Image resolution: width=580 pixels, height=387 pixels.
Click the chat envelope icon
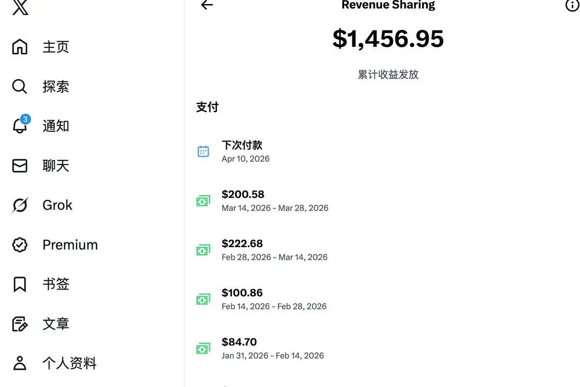coord(20,166)
